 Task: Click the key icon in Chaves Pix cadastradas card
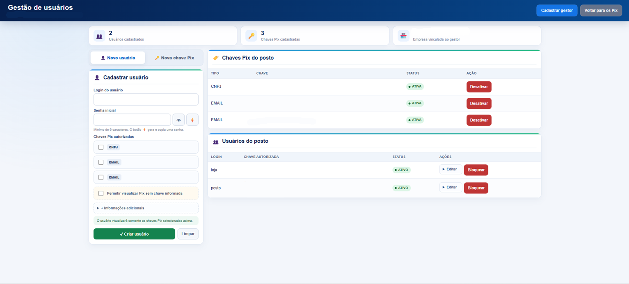(251, 36)
